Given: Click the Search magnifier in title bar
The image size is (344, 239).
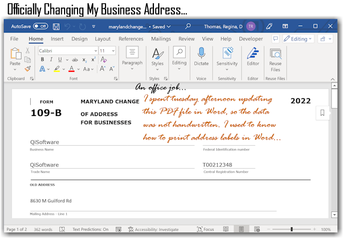Looking at the screenshot, I should coord(188,26).
